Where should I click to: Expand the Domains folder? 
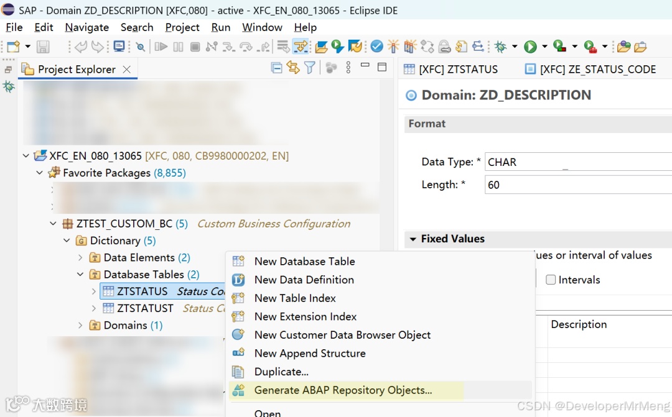[x=80, y=326]
